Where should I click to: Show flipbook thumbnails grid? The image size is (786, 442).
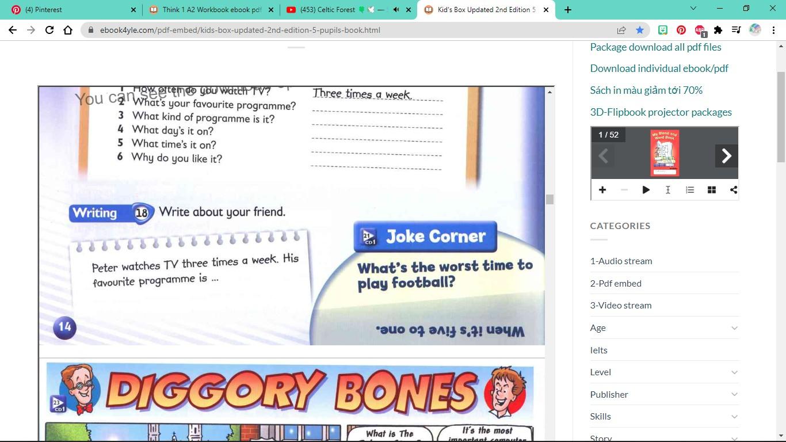pyautogui.click(x=712, y=190)
